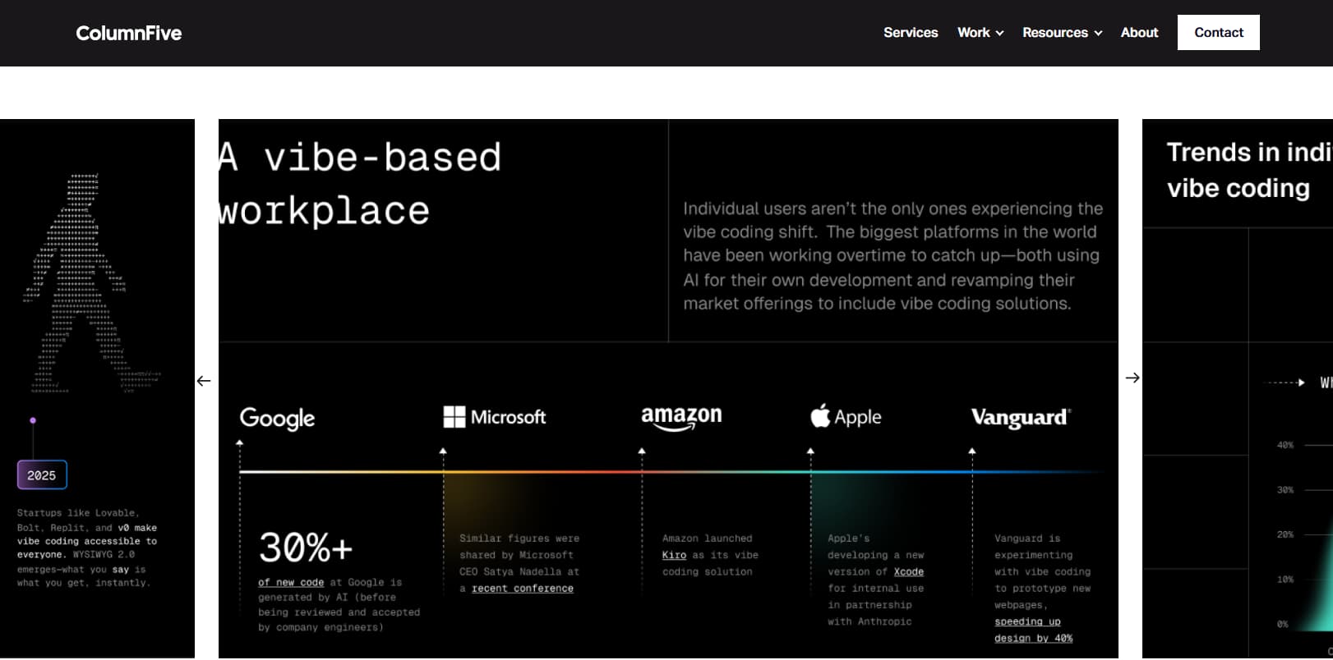
Task: Click the 30% chart axis label
Action: tap(1285, 490)
